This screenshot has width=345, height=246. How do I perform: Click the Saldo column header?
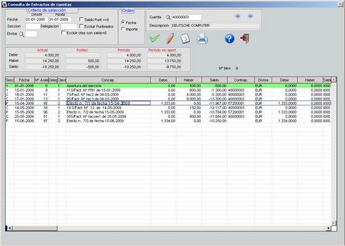click(215, 80)
